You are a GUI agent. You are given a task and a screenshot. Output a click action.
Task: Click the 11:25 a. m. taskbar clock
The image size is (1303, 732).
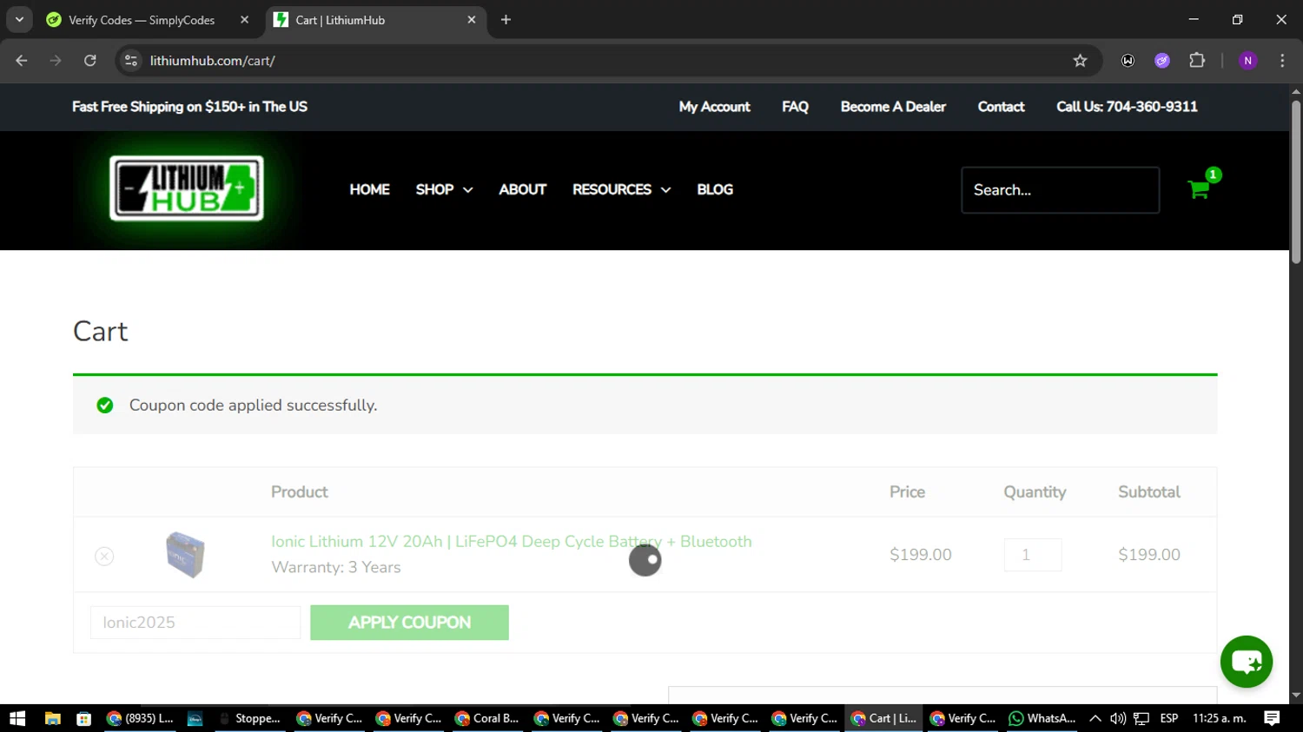[x=1220, y=718]
